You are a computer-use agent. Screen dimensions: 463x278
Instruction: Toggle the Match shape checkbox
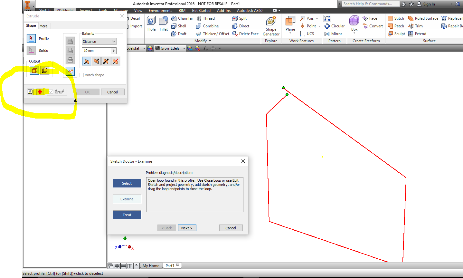point(82,75)
